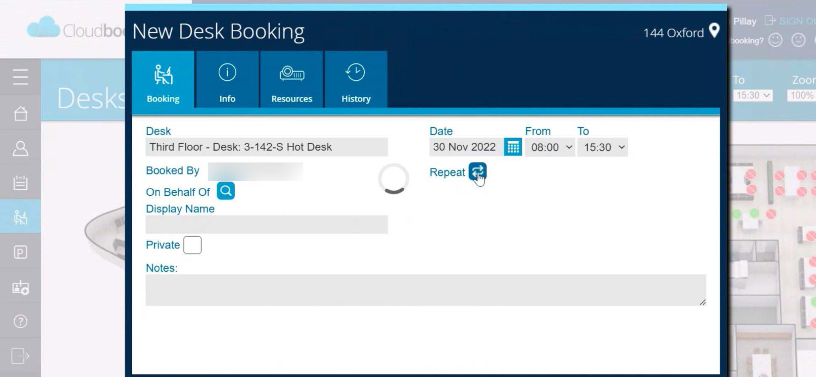Go to home icon in sidebar
Screen dimensions: 816x377
(20, 113)
